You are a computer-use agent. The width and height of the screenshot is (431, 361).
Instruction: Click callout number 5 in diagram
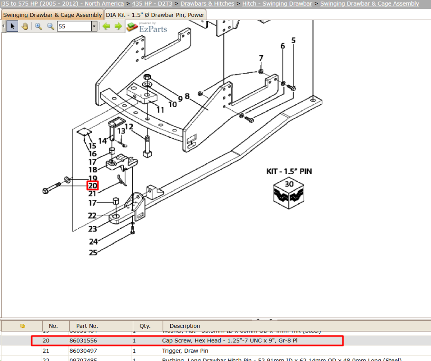294,40
